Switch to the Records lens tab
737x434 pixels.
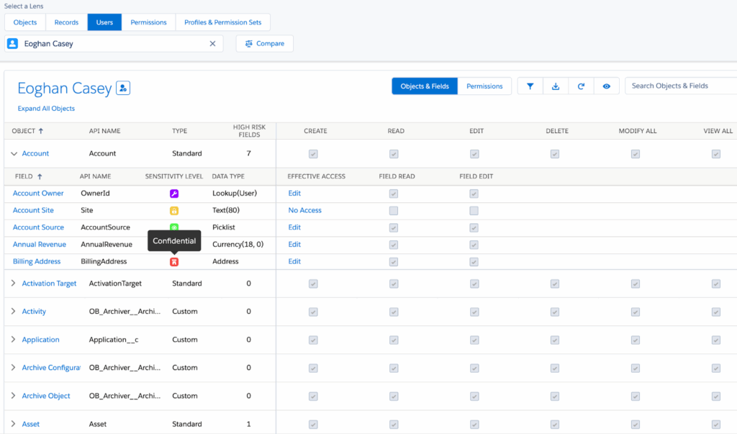tap(66, 22)
